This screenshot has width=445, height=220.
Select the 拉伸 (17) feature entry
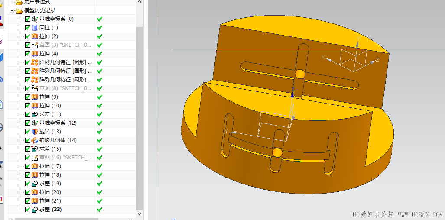pyautogui.click(x=50, y=166)
